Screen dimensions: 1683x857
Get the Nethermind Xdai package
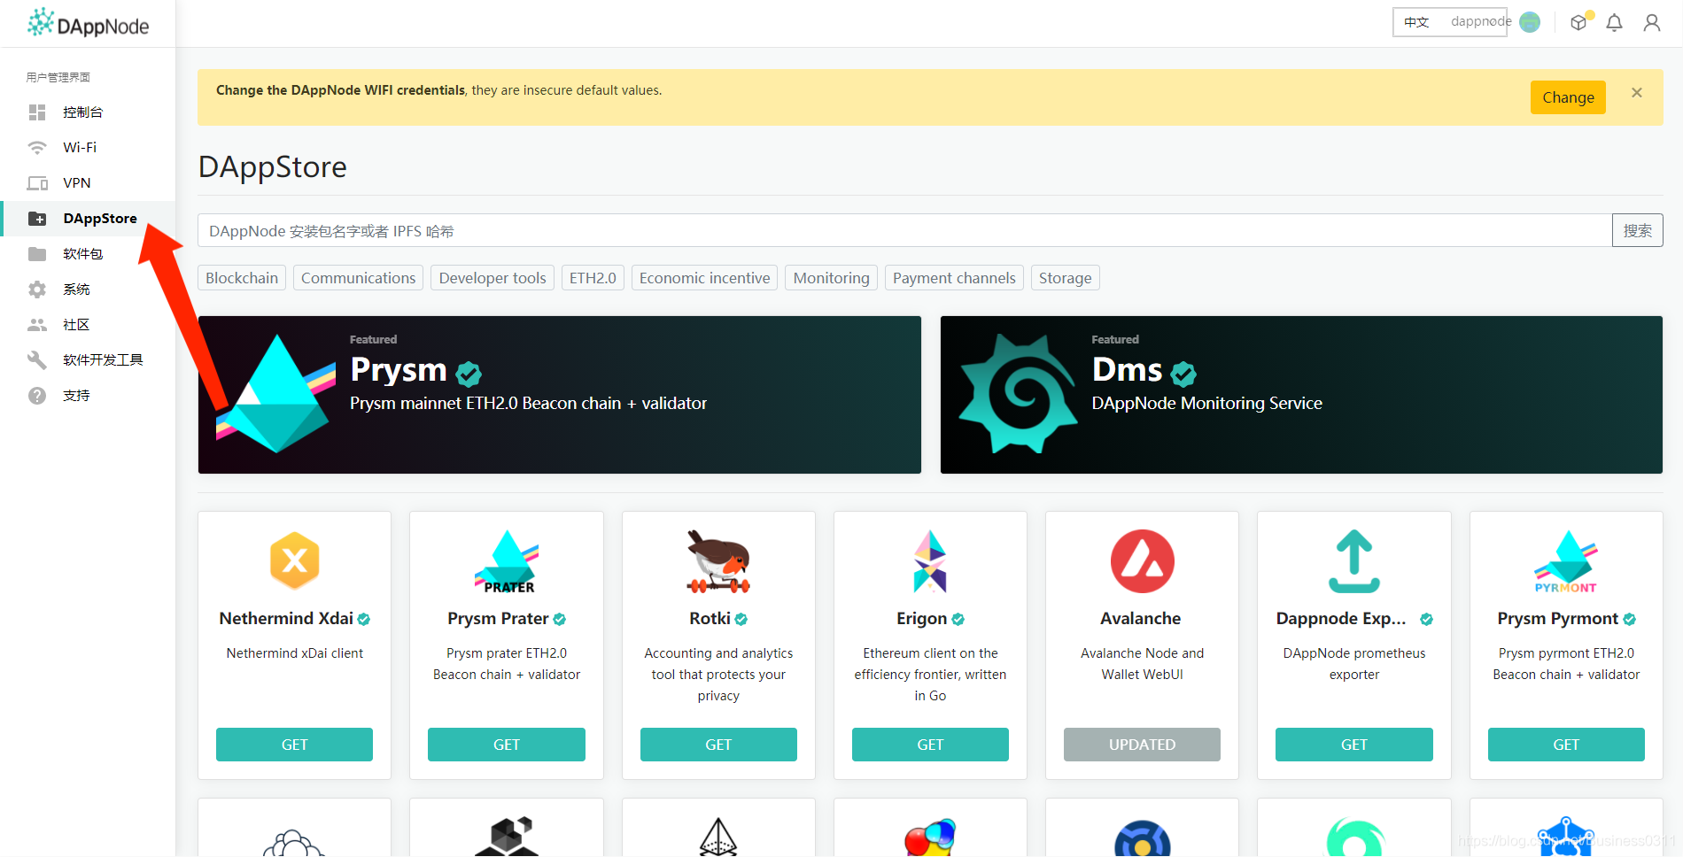pos(295,745)
